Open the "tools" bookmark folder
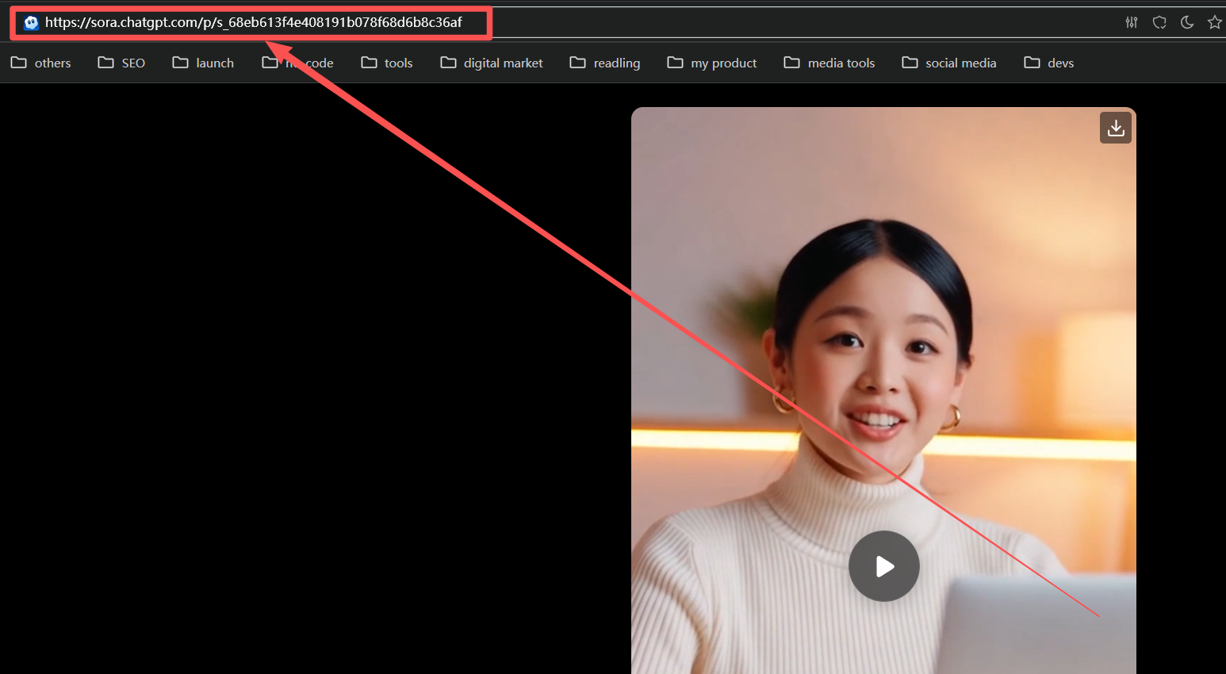The image size is (1226, 674). point(387,63)
